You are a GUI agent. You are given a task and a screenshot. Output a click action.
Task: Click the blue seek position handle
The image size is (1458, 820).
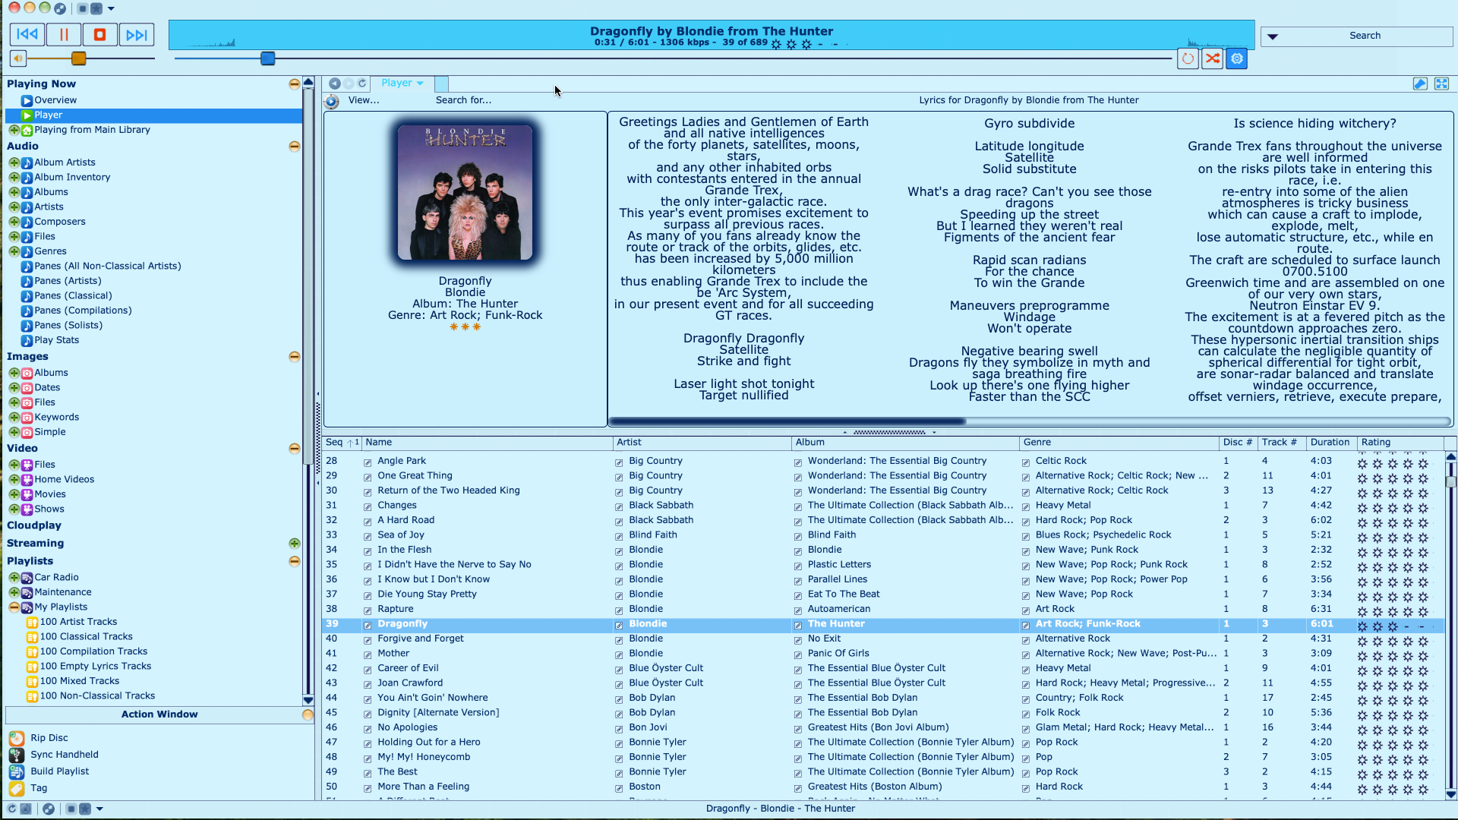click(267, 58)
